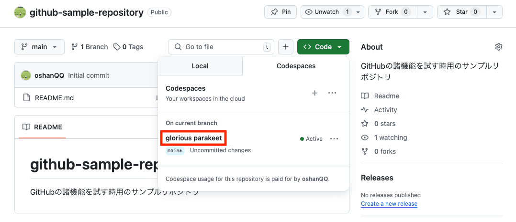This screenshot has height=222, width=516.
Task: Open the Readme link in About
Action: 387,96
